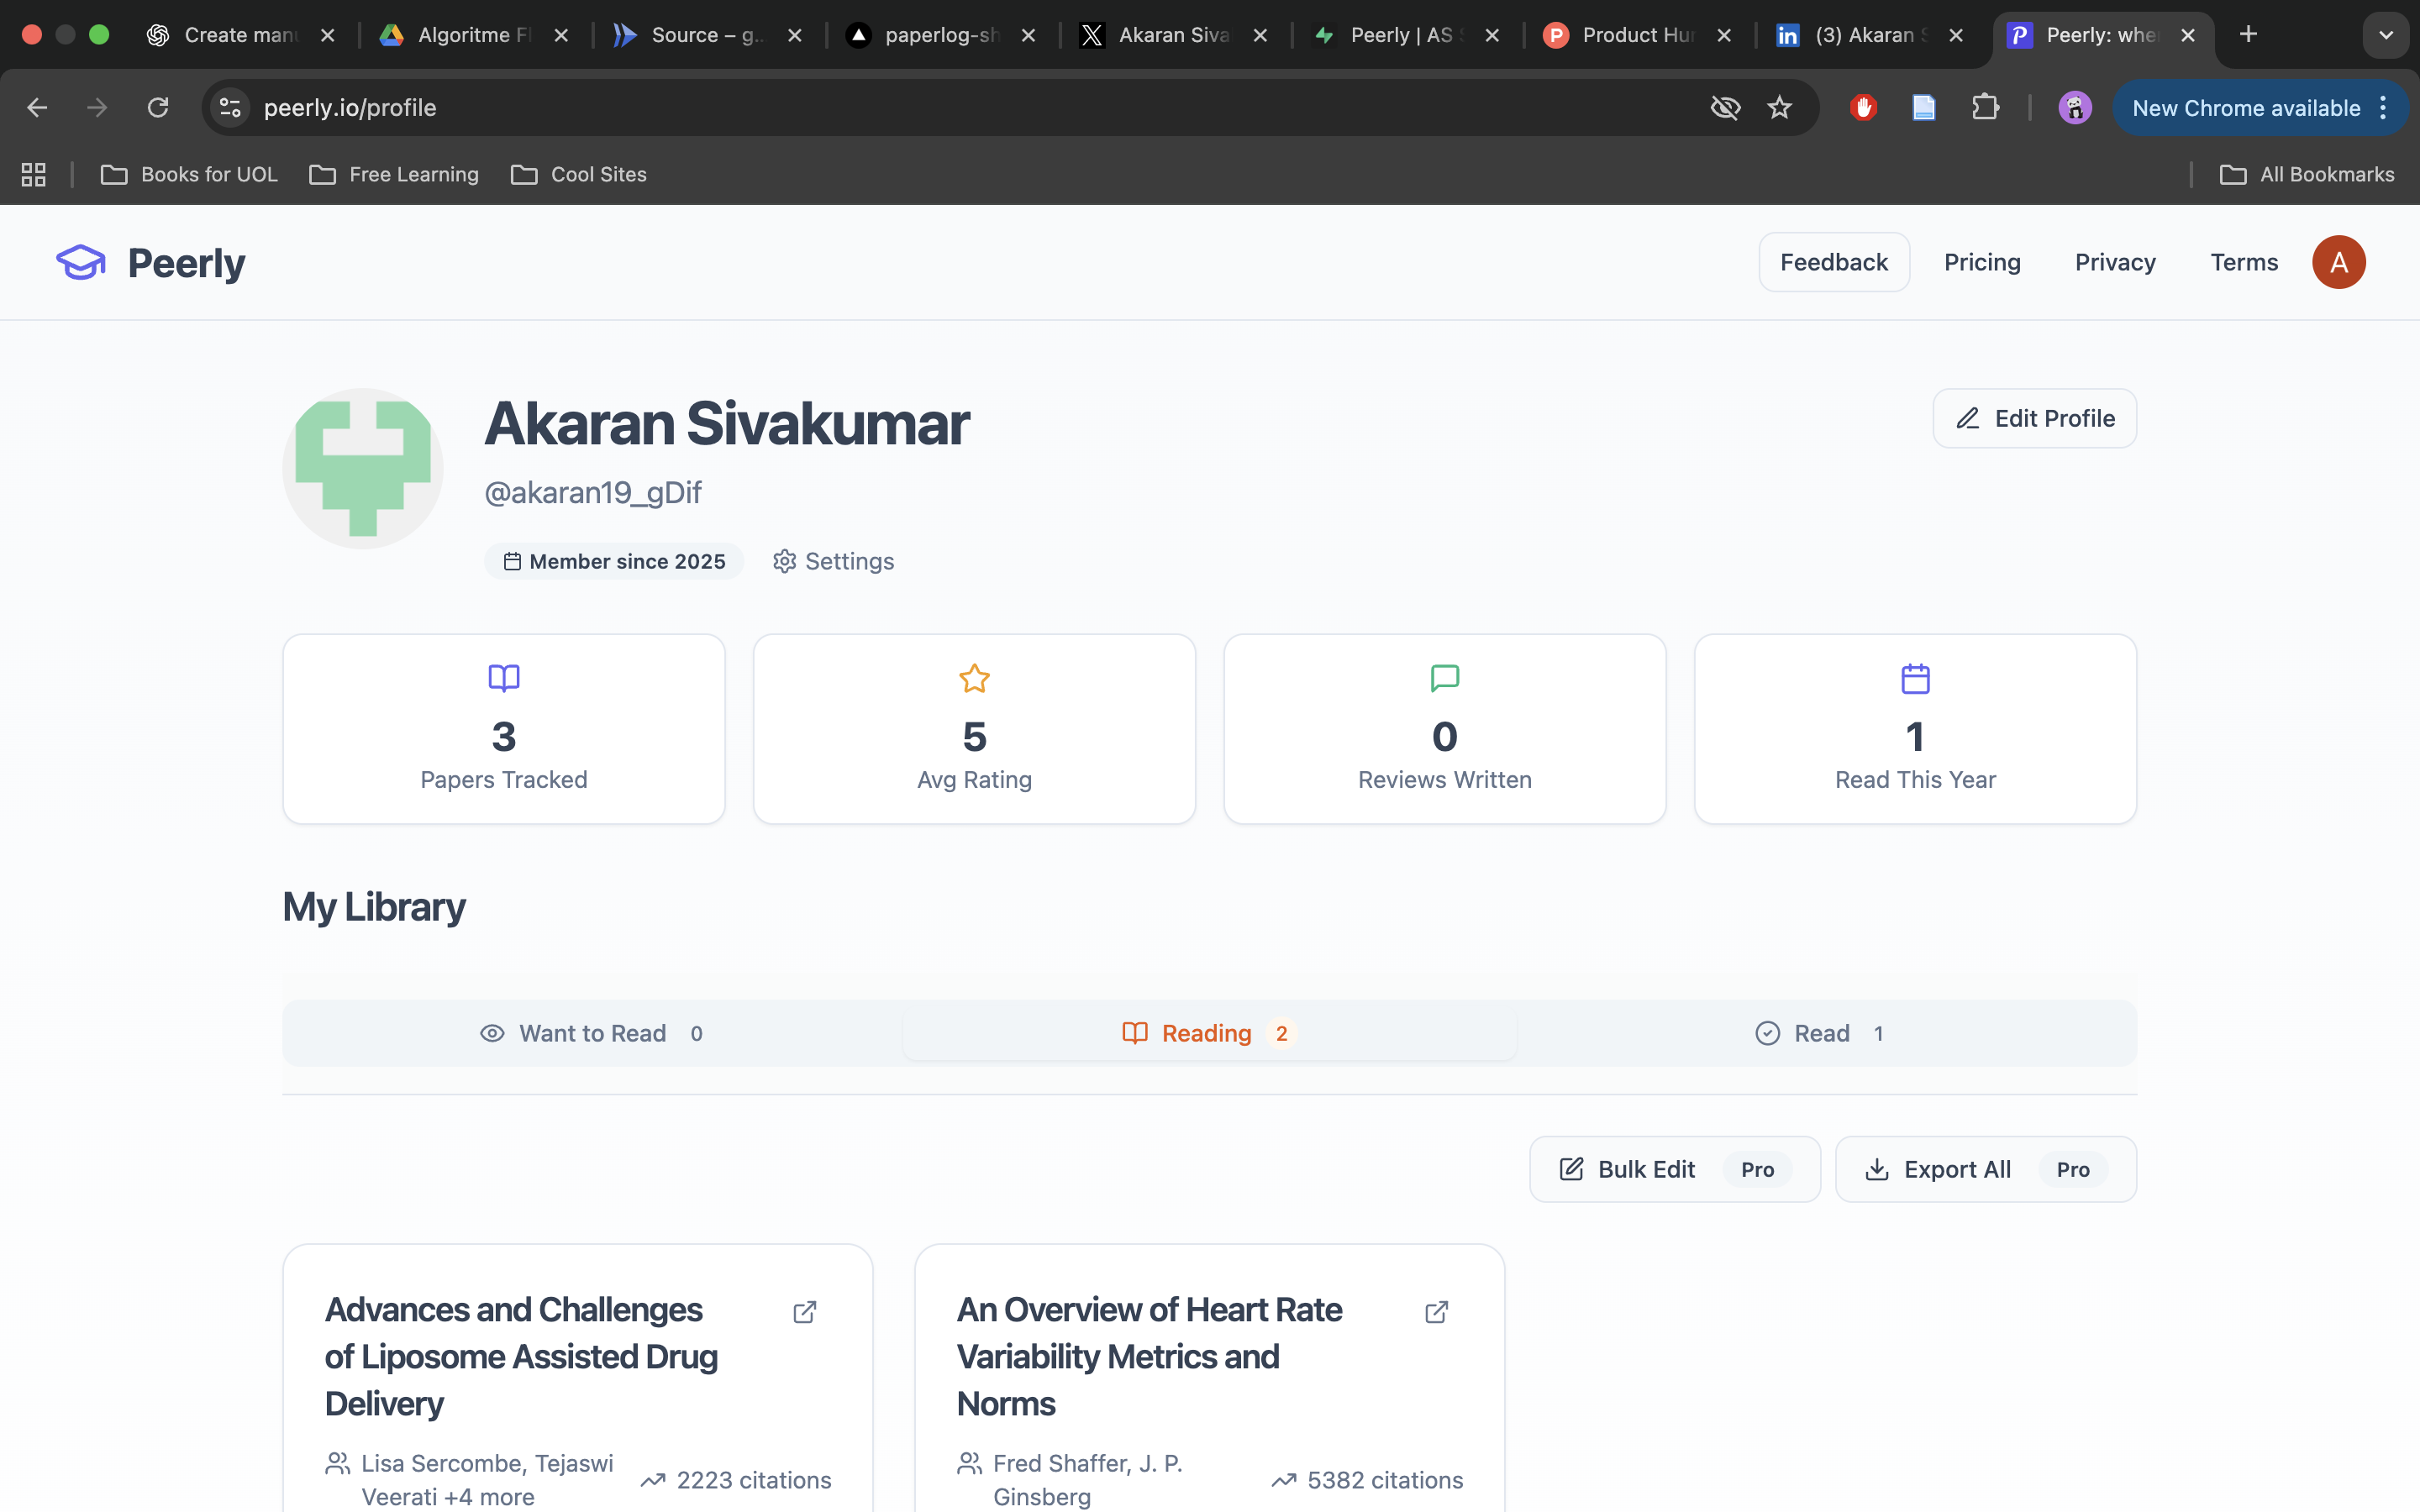
Task: Open the Books for UOL bookmark folder
Action: [189, 175]
